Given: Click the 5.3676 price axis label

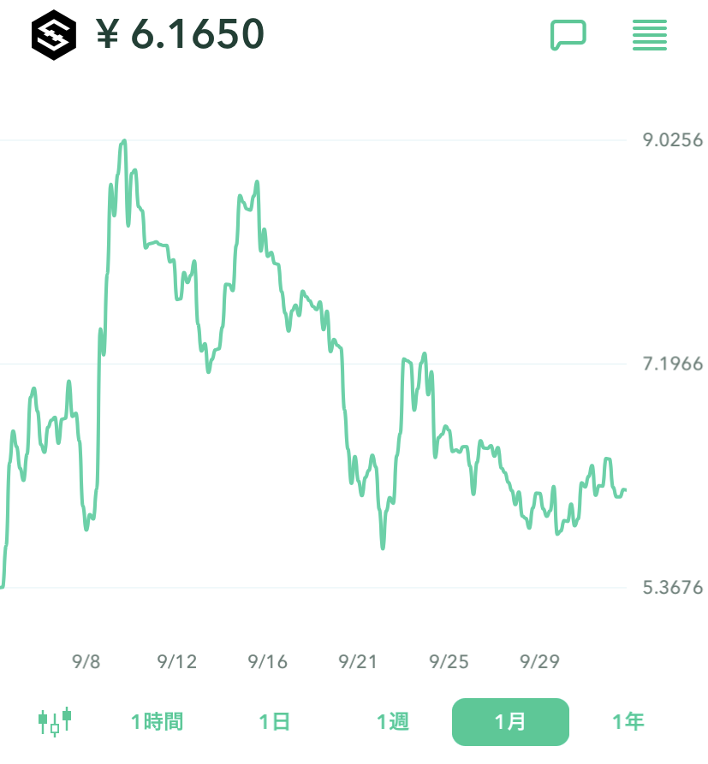Looking at the screenshot, I should (673, 588).
